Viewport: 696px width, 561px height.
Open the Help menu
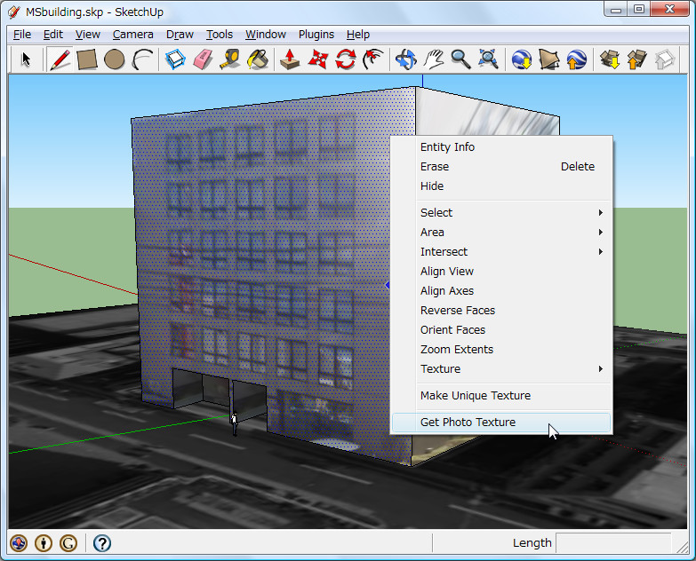pos(357,34)
